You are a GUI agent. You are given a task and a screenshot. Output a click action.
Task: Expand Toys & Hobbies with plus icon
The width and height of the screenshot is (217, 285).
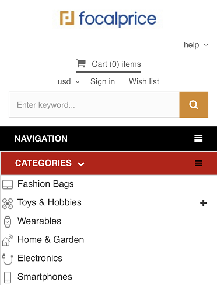(203, 203)
